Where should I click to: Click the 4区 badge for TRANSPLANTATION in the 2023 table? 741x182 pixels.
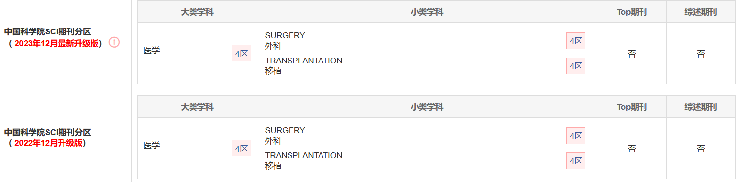click(x=576, y=66)
